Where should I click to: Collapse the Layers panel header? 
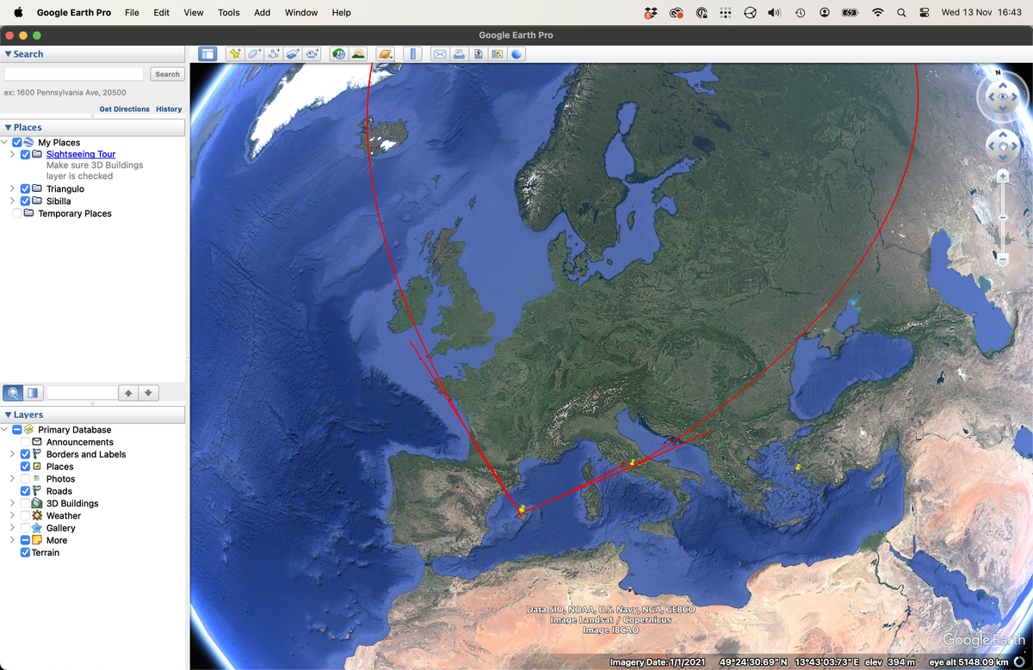(x=92, y=415)
